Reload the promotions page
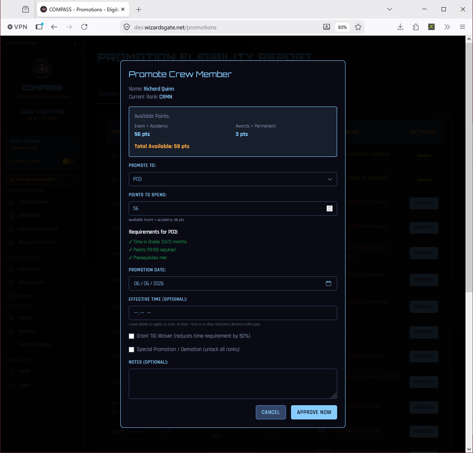 click(x=84, y=27)
